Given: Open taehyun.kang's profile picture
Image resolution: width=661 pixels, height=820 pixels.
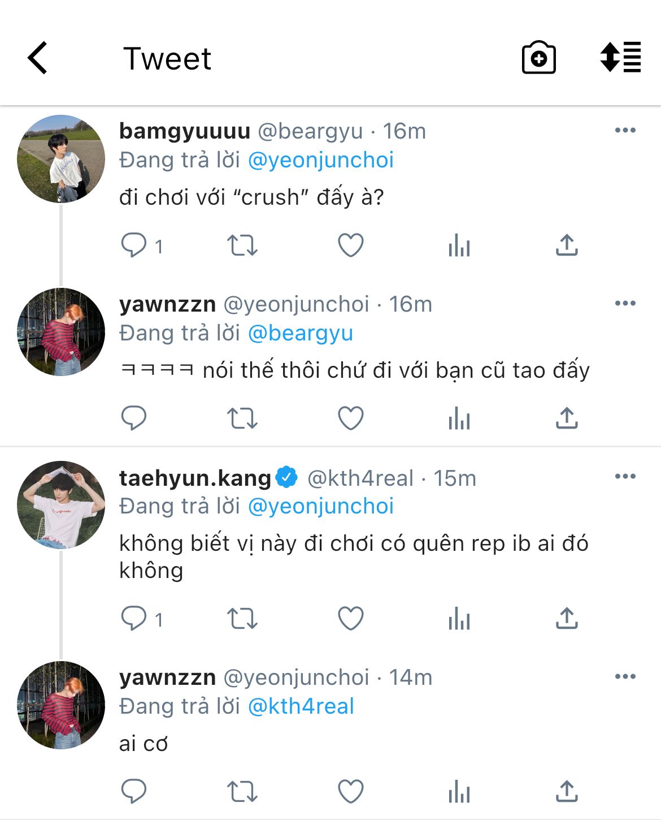Looking at the screenshot, I should pos(61,505).
